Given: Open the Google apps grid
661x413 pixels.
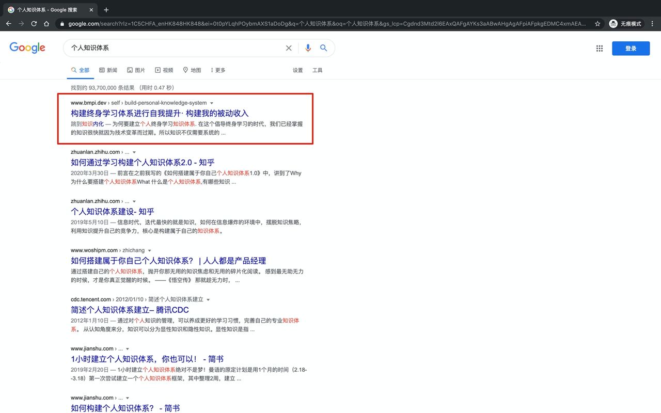Looking at the screenshot, I should coord(600,49).
